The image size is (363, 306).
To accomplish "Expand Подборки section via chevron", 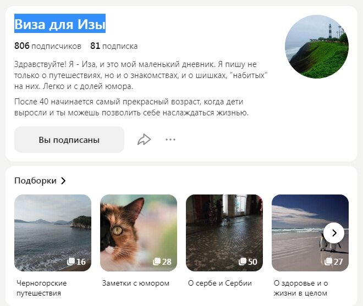I will point(63,181).
